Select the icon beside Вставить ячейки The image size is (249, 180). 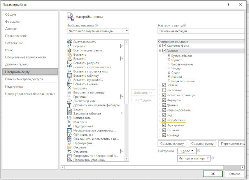[x=69, y=84]
